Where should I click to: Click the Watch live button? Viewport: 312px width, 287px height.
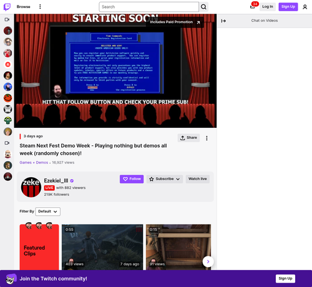pos(197,179)
